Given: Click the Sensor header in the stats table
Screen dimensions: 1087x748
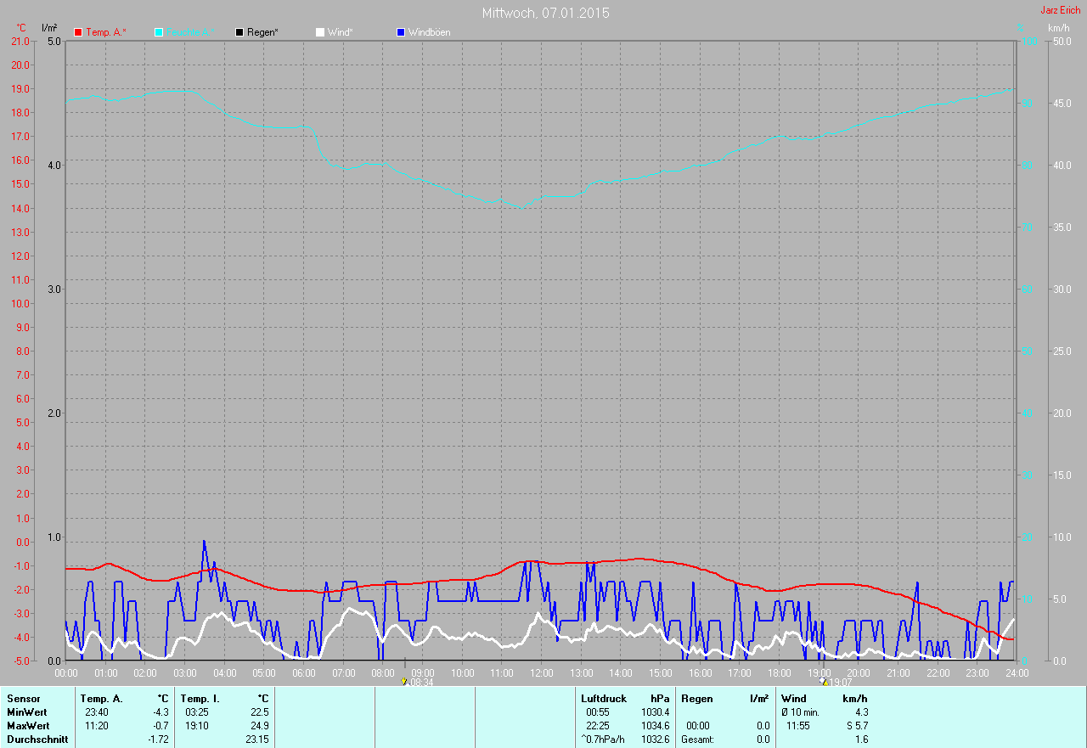Looking at the screenshot, I should [x=23, y=699].
